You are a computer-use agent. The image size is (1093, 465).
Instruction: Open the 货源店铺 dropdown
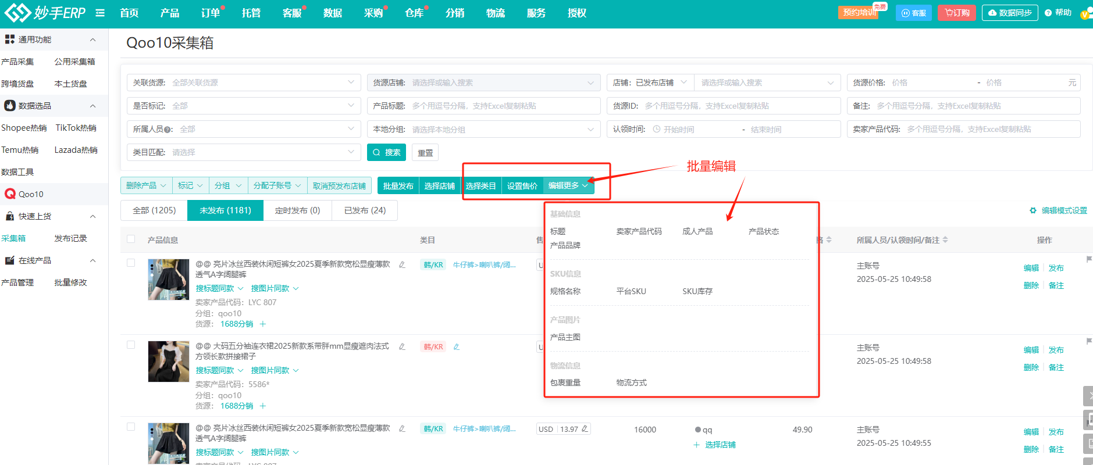point(483,83)
